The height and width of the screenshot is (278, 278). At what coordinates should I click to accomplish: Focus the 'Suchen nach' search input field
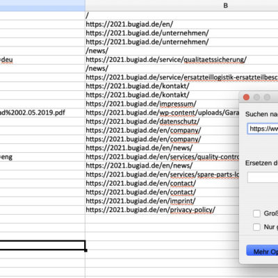point(263,129)
